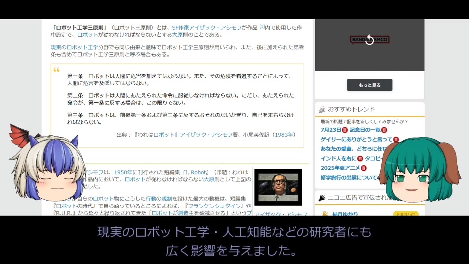
Task: Open the 結月ゆかり ad link
Action: pyautogui.click(x=345, y=214)
